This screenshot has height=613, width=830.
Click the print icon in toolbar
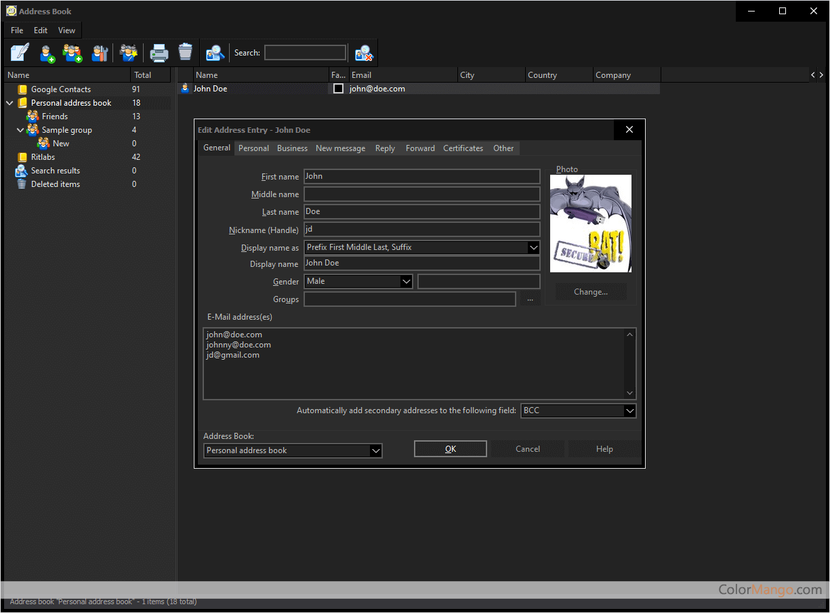click(x=159, y=52)
